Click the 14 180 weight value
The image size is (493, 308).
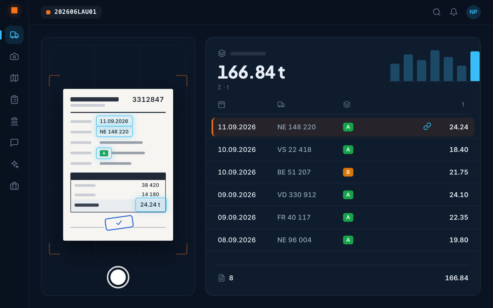pos(151,194)
